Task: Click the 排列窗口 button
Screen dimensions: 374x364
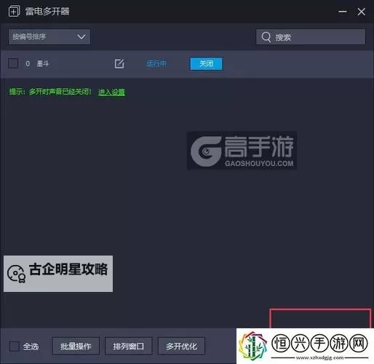Action: [129, 346]
